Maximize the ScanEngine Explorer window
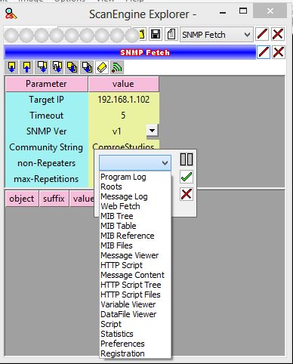293x364 pixels. 243,11
